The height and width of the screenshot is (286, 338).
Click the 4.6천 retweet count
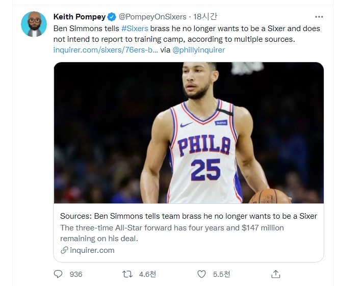(x=147, y=274)
